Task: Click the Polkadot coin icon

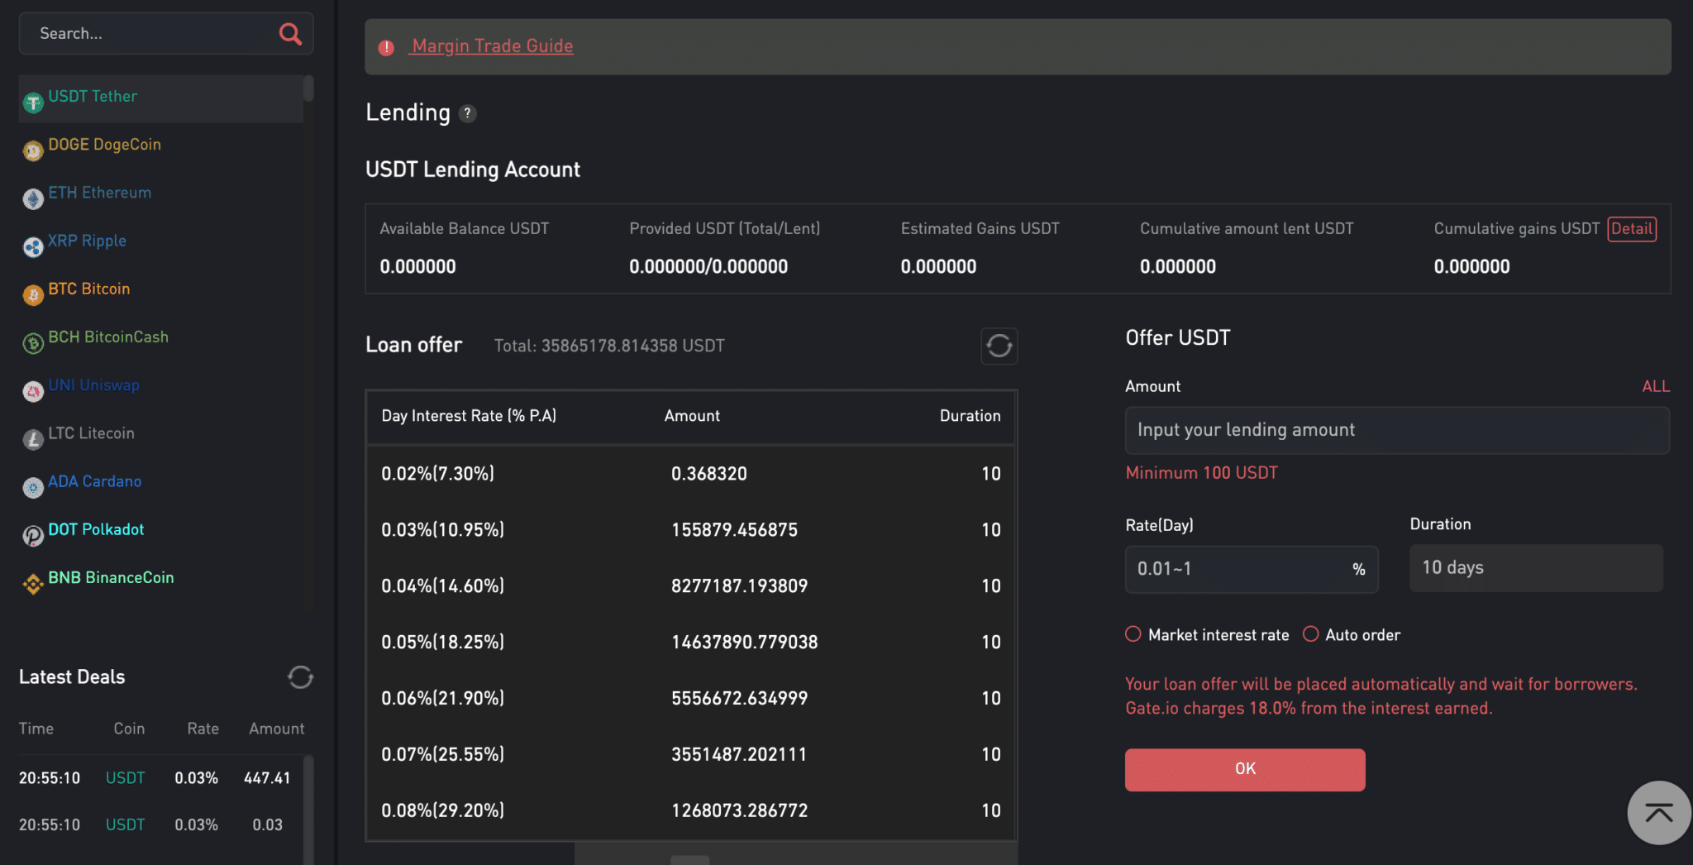Action: [33, 536]
